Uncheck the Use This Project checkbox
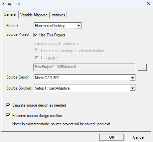153x142 pixels. point(35,35)
